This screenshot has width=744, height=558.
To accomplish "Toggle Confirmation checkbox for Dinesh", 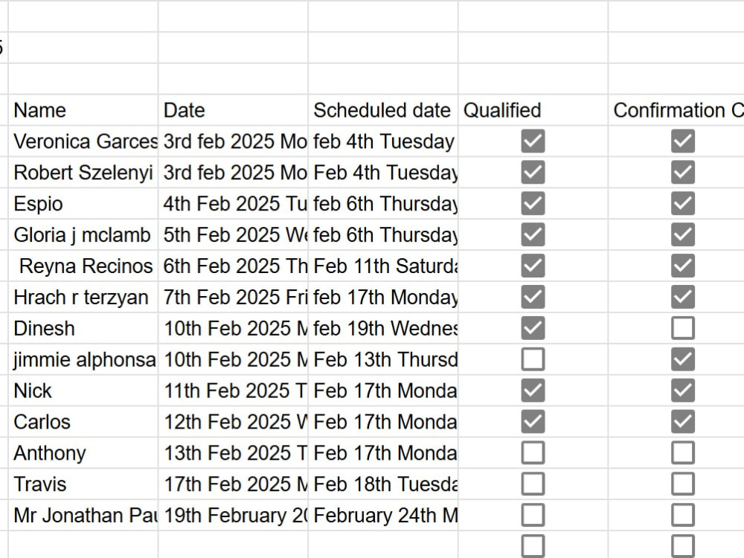I will coord(683,328).
